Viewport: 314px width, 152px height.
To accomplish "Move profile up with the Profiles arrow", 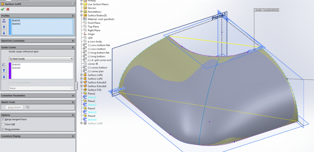I will pyautogui.click(x=4, y=27).
